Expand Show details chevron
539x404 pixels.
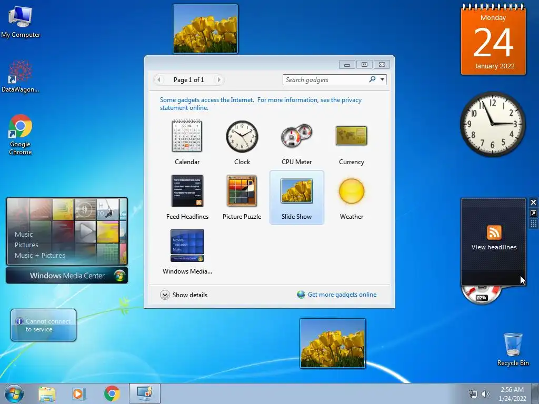click(165, 295)
